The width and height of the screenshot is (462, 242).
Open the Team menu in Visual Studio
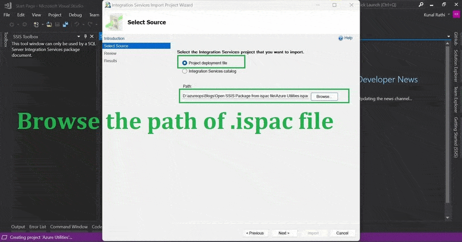click(94, 15)
